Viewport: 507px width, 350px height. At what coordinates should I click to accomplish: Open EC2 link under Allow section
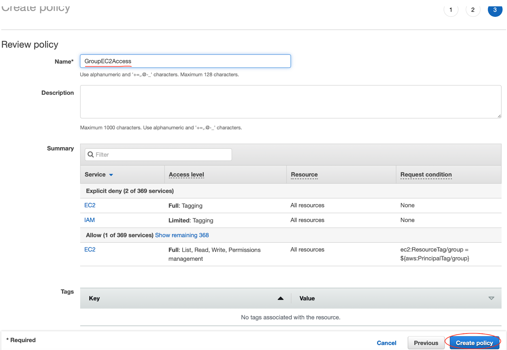[x=90, y=249]
